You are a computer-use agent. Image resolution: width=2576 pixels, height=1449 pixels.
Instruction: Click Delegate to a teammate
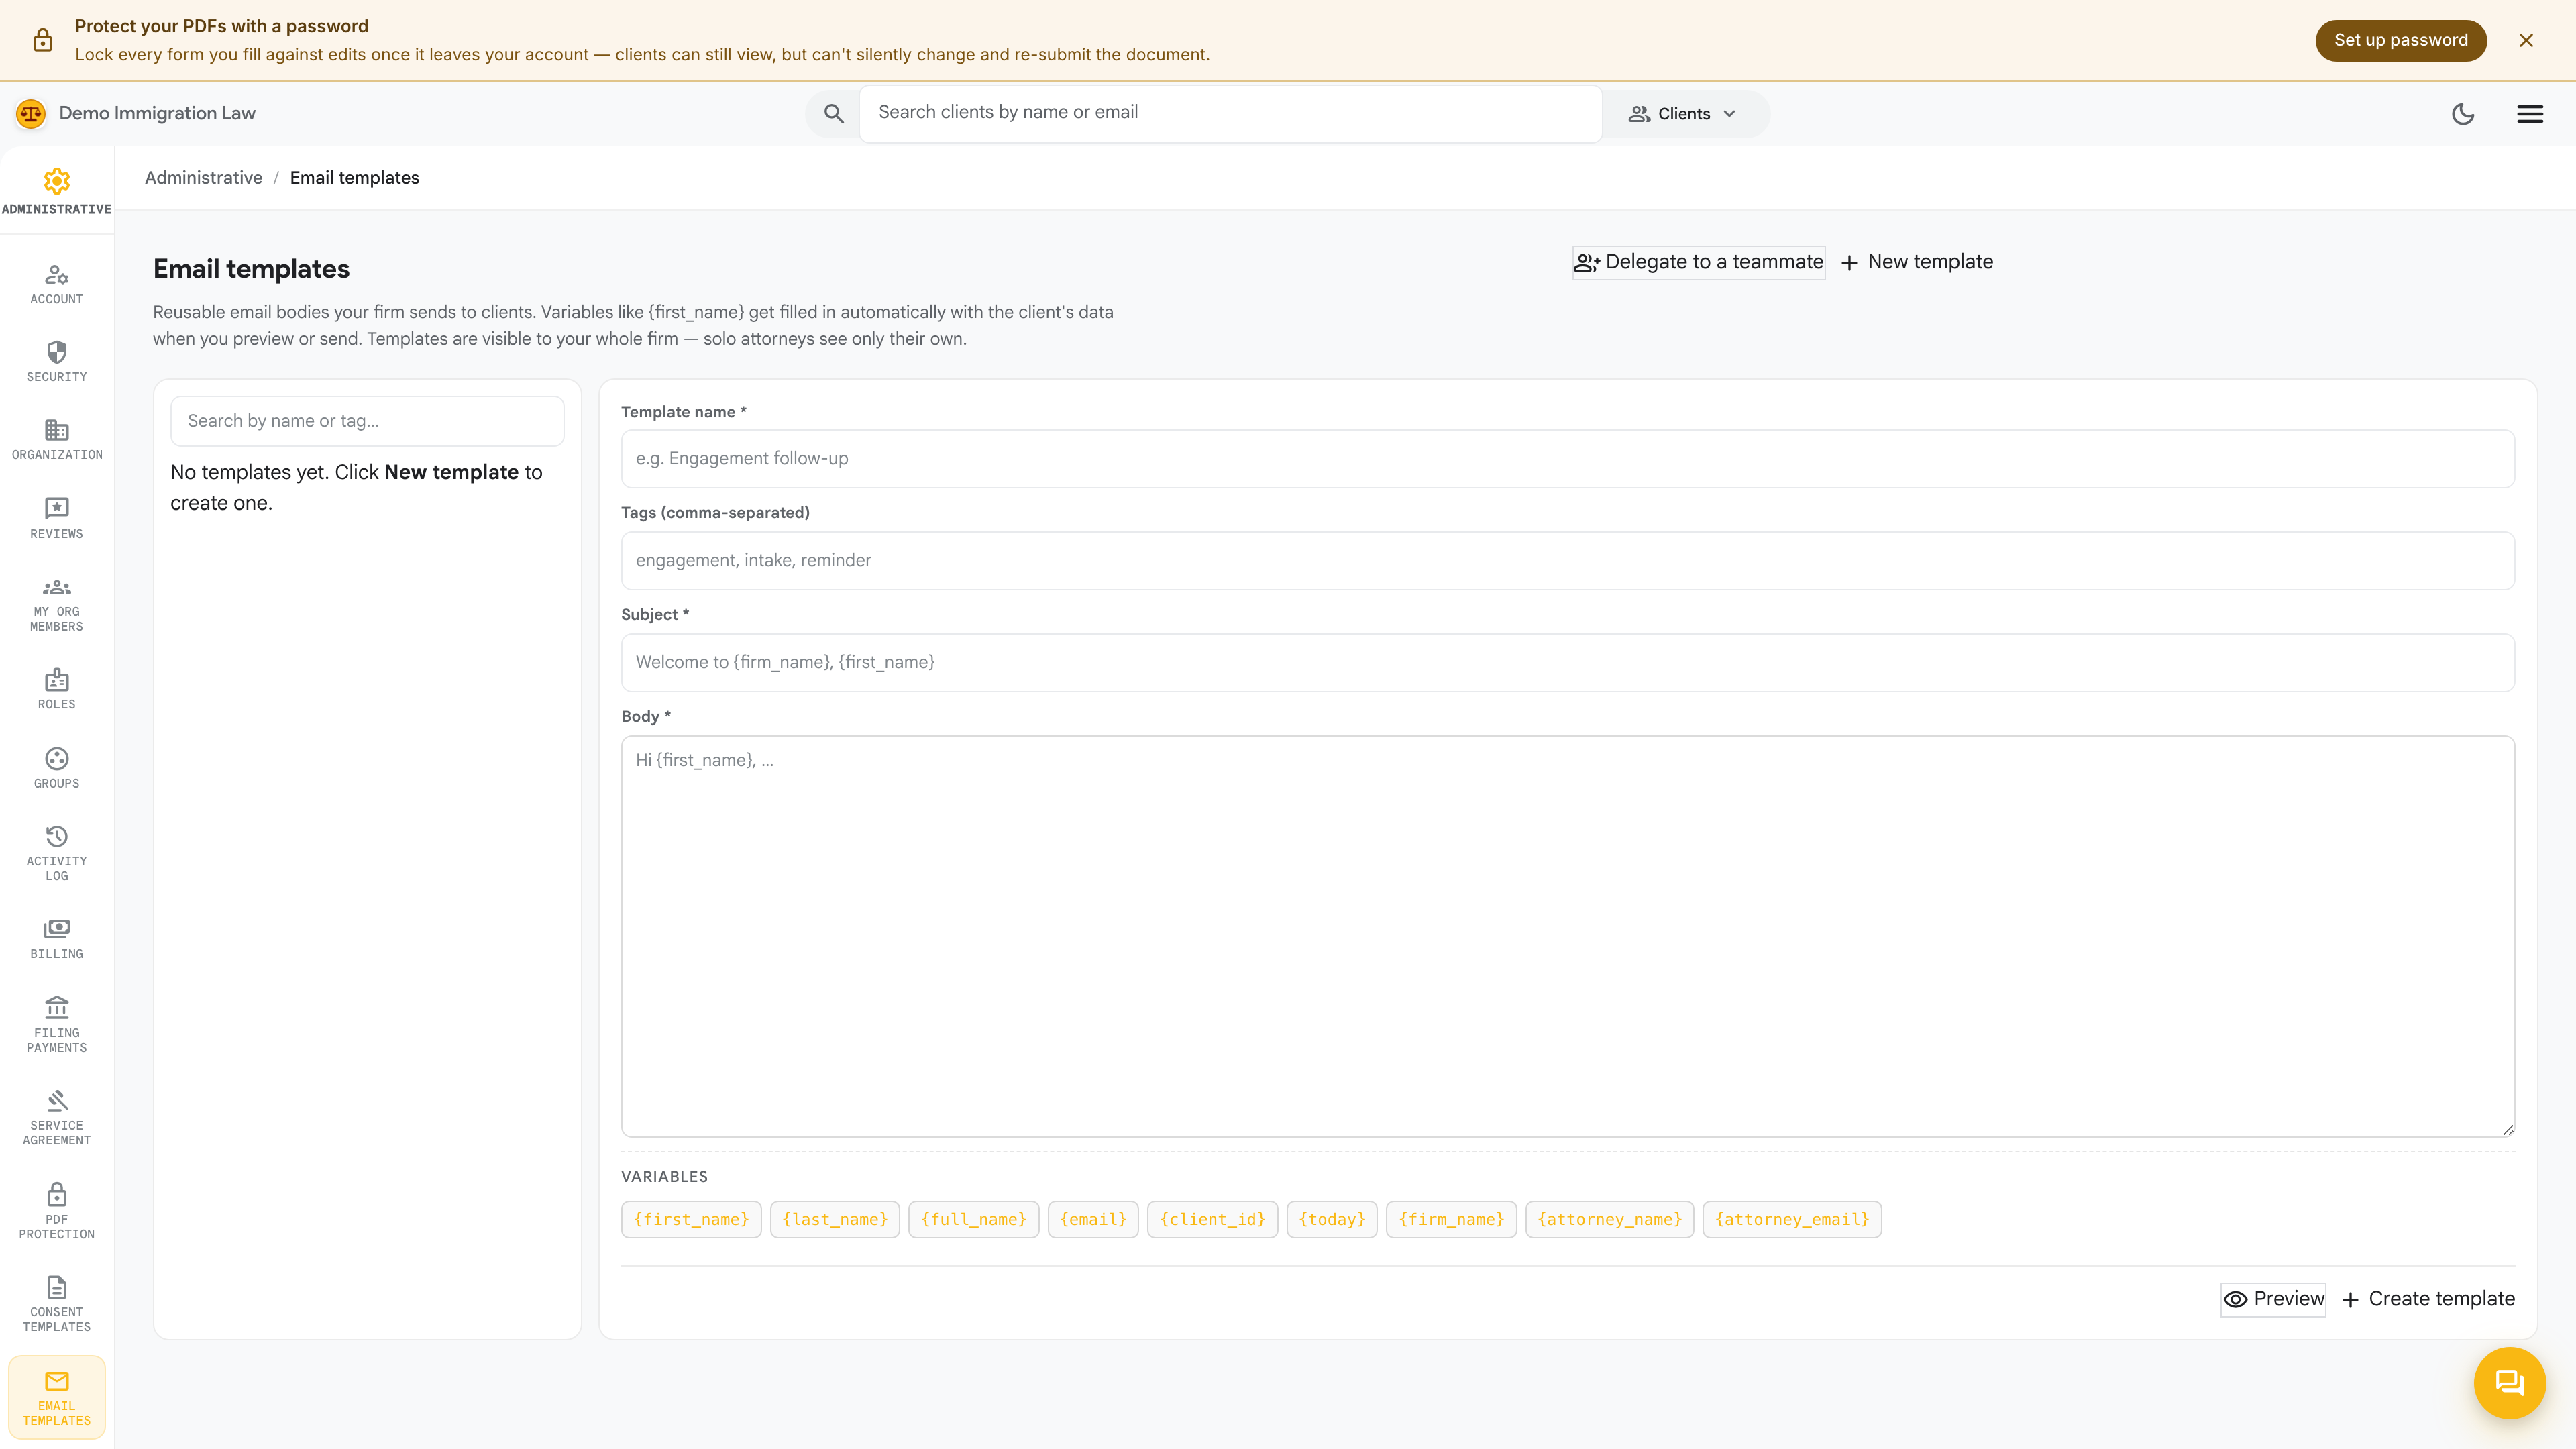click(x=1698, y=262)
